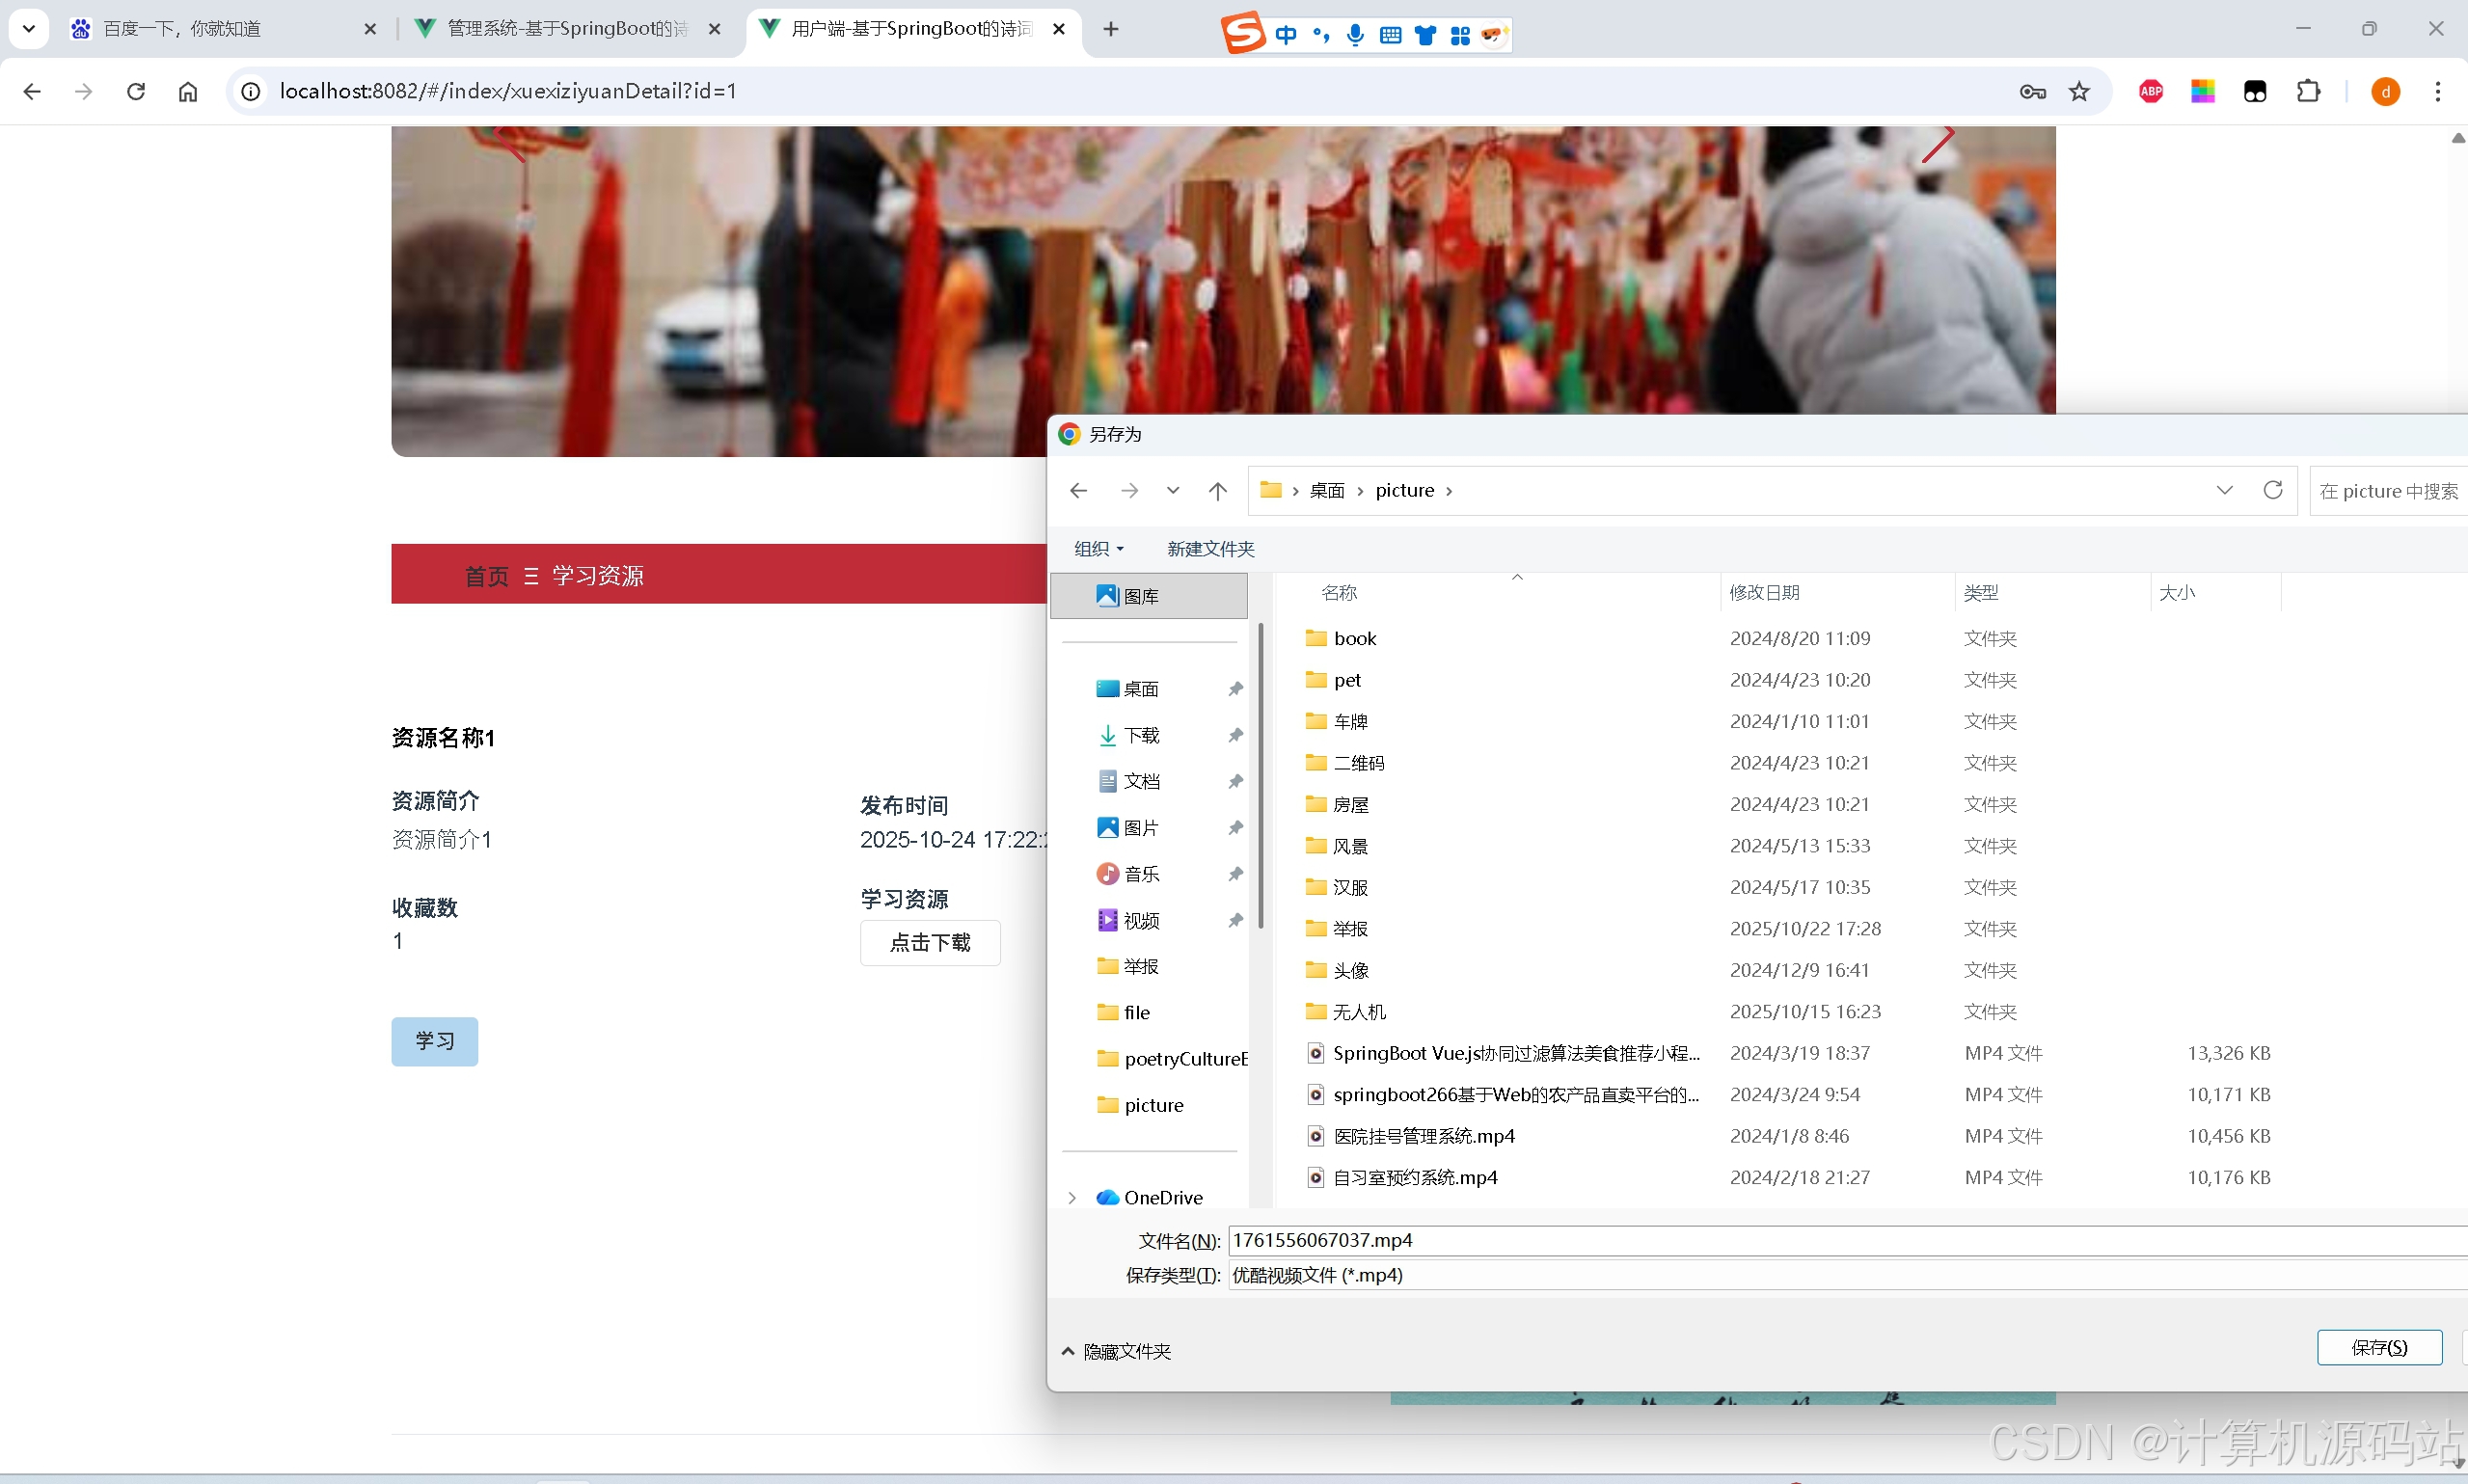Open the Sogou soft keyboard icon
This screenshot has height=1484, width=2468.
(x=1390, y=36)
